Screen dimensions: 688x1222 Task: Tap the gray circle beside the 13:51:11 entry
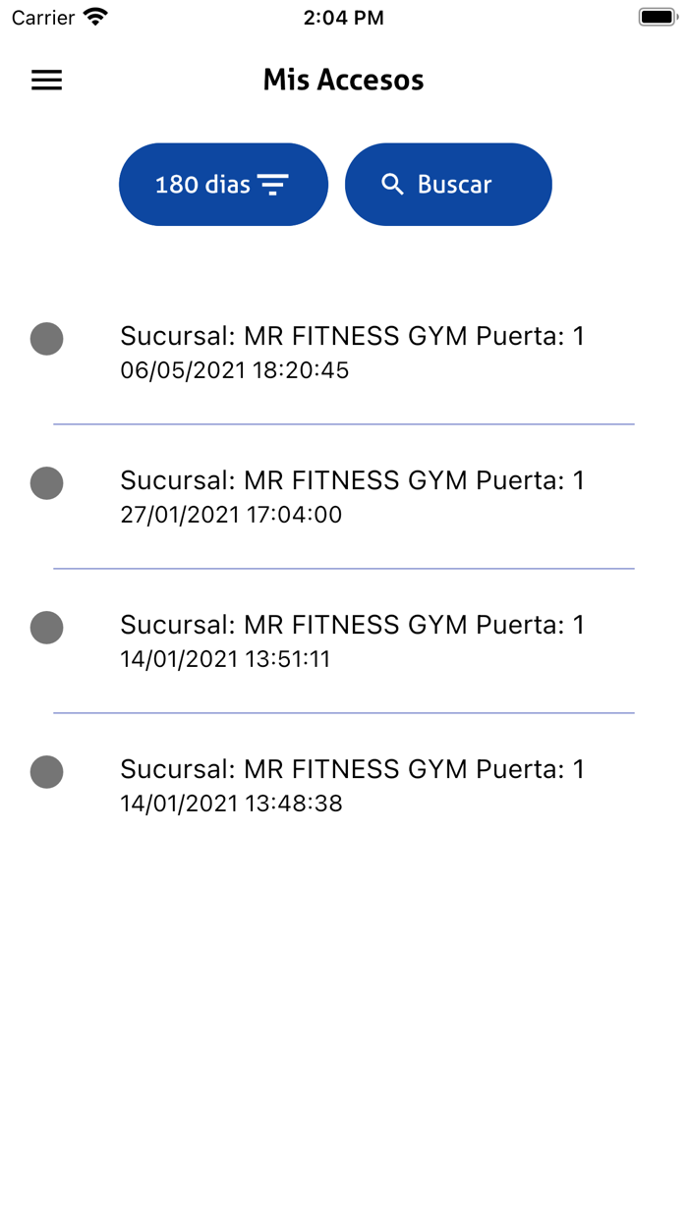pyautogui.click(x=46, y=628)
